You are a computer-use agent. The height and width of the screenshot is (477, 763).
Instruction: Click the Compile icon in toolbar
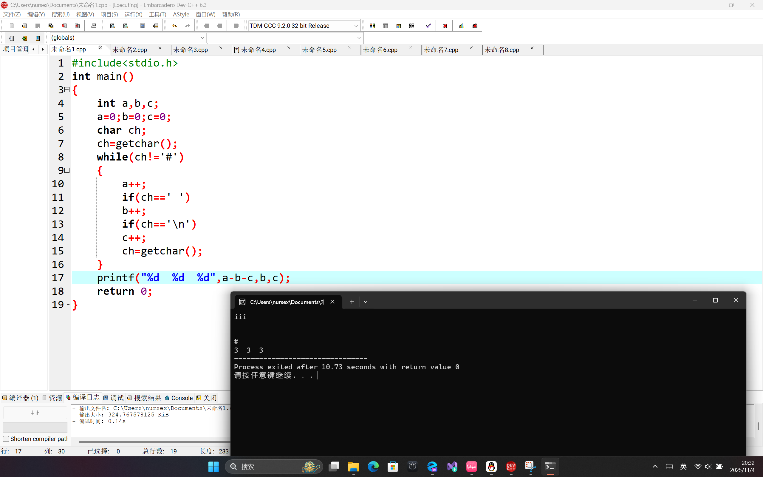pyautogui.click(x=372, y=26)
